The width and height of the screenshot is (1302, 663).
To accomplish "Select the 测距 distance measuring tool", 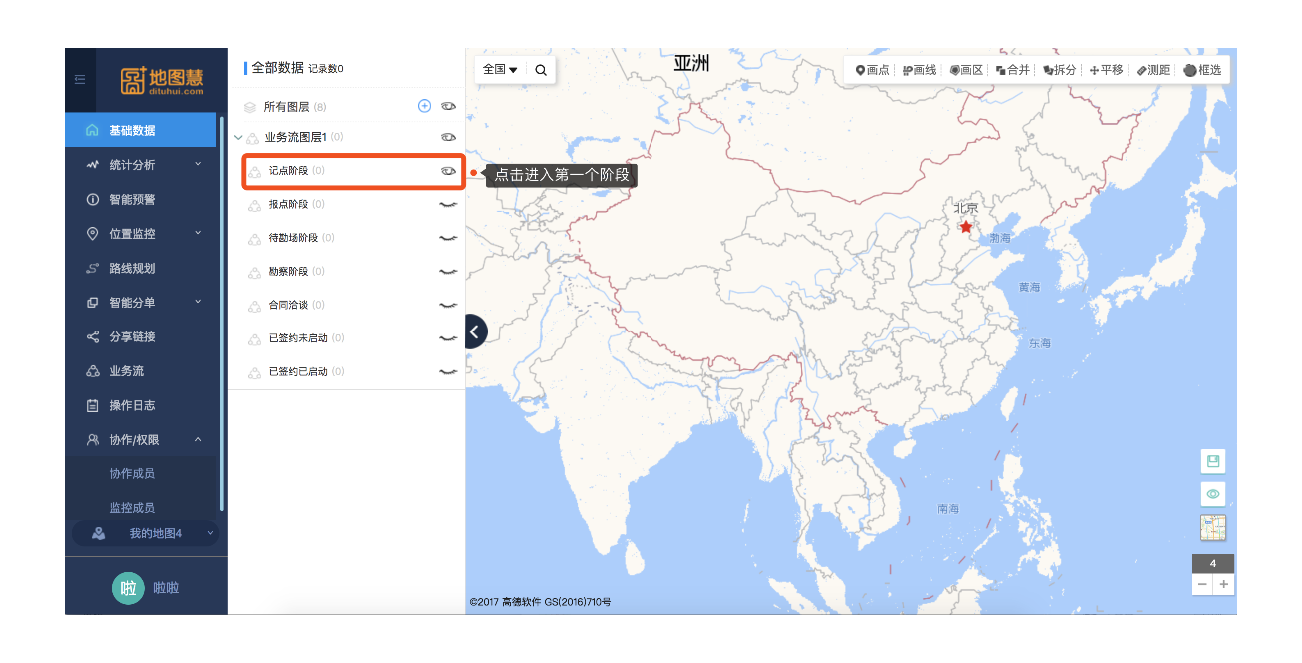I will tap(1153, 70).
